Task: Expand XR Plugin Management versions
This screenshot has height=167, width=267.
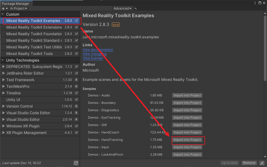Action: point(3,133)
